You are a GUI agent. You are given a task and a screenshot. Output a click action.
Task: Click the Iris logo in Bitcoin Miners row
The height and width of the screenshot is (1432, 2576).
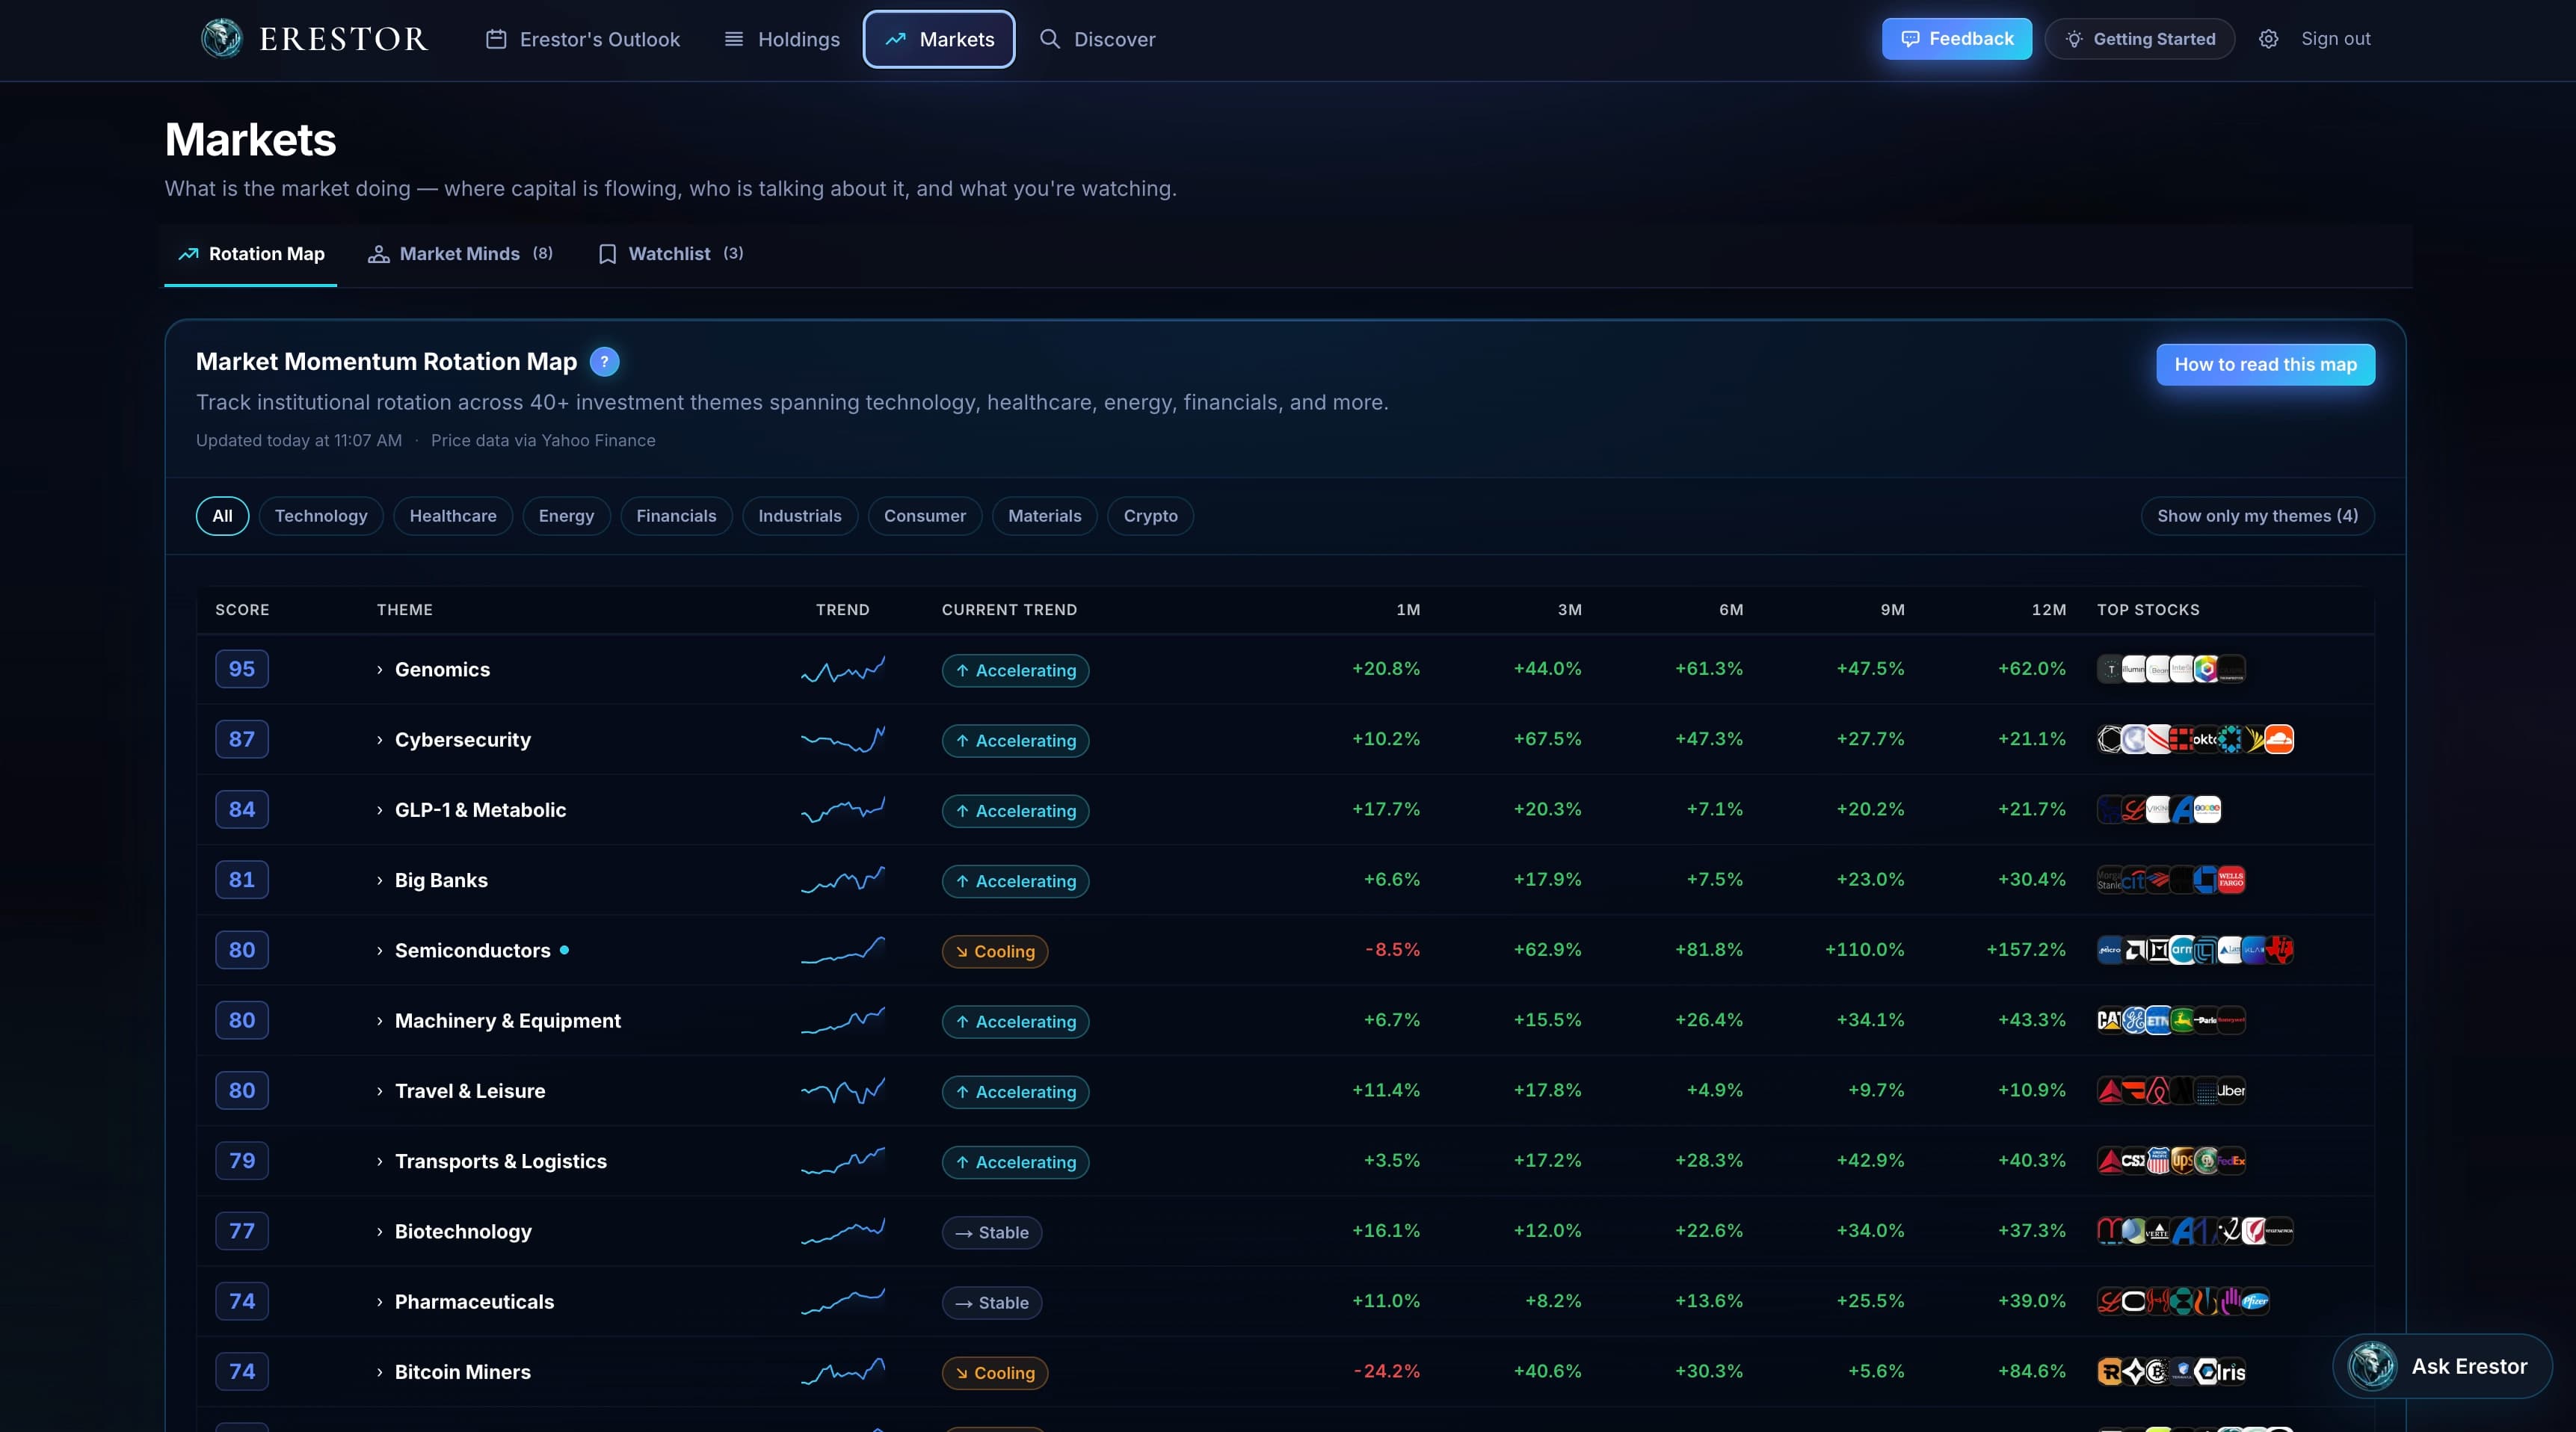click(x=2231, y=1371)
